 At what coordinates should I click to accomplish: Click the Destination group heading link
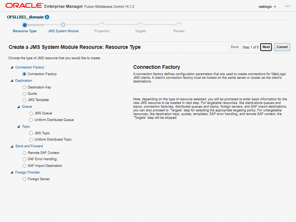pyautogui.click(x=24, y=81)
